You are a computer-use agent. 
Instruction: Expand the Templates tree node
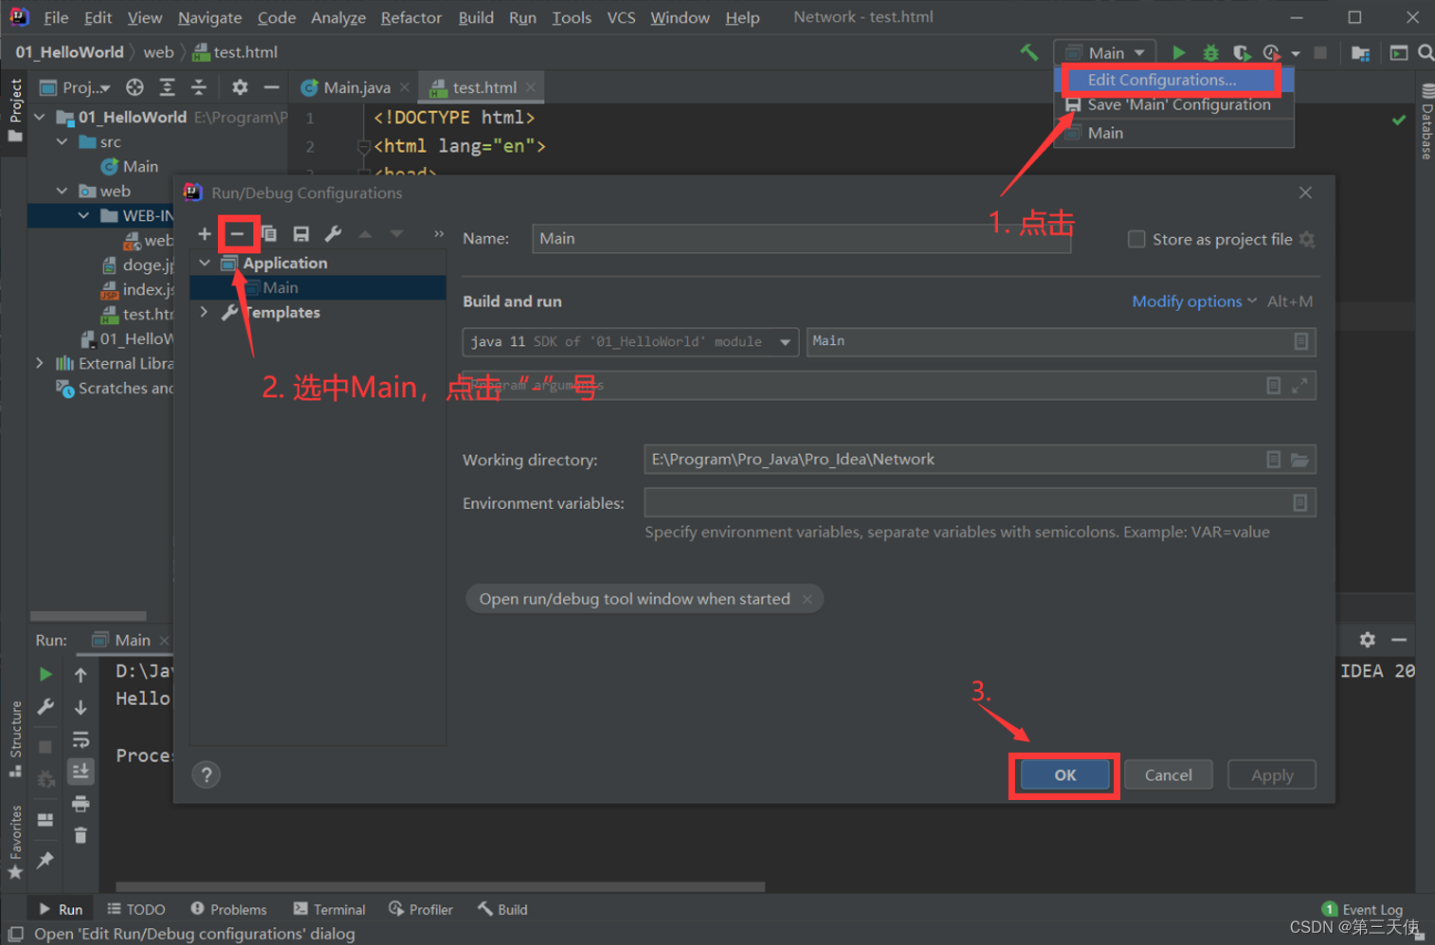click(205, 312)
